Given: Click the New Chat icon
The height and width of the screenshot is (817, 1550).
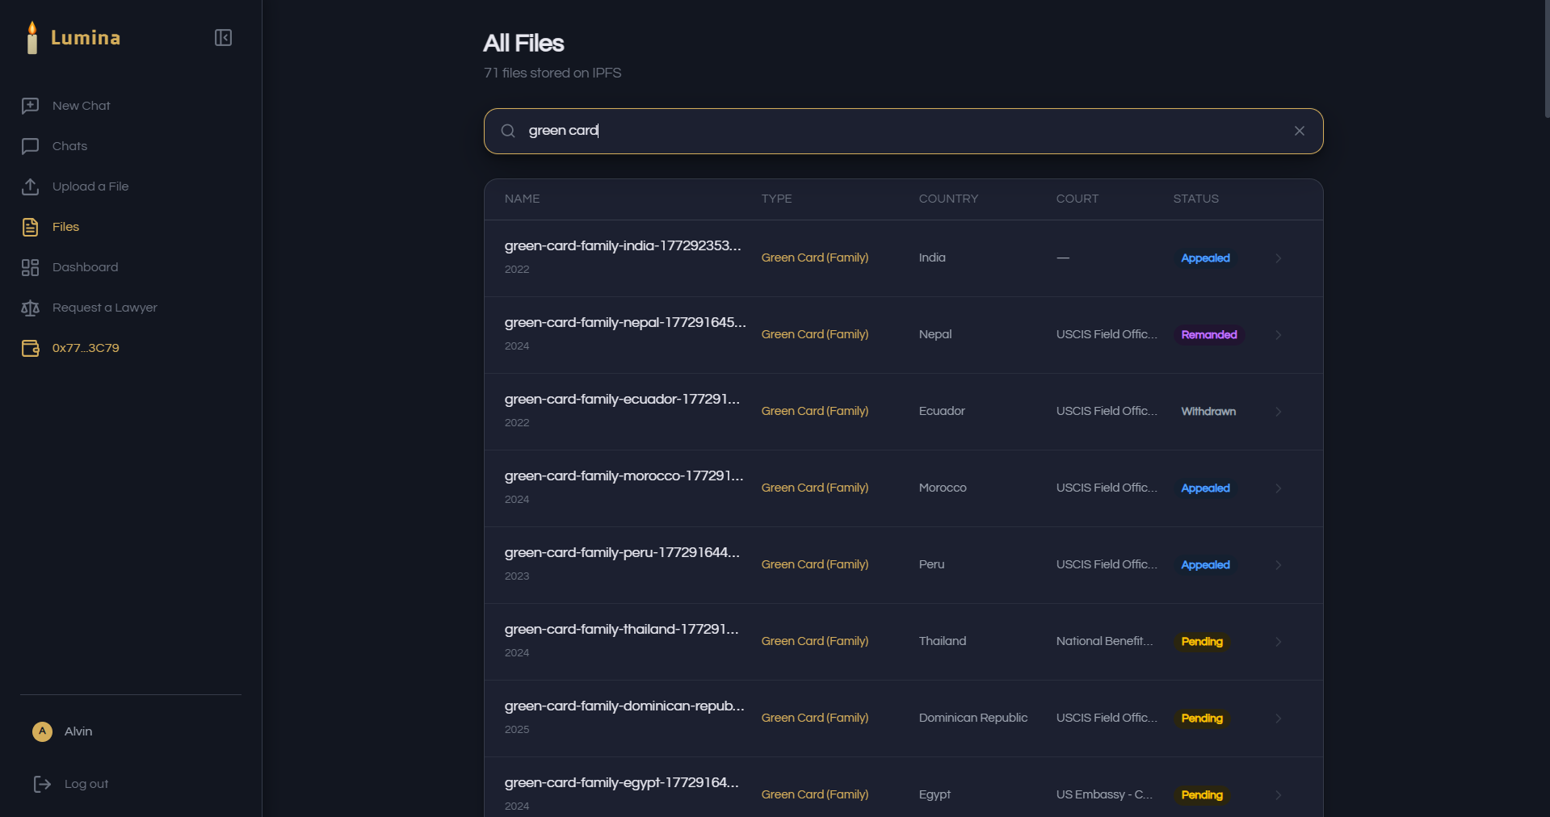Looking at the screenshot, I should click(x=30, y=106).
